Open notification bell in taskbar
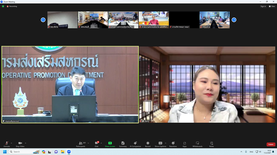The height and width of the screenshot is (155, 277). coord(273,152)
